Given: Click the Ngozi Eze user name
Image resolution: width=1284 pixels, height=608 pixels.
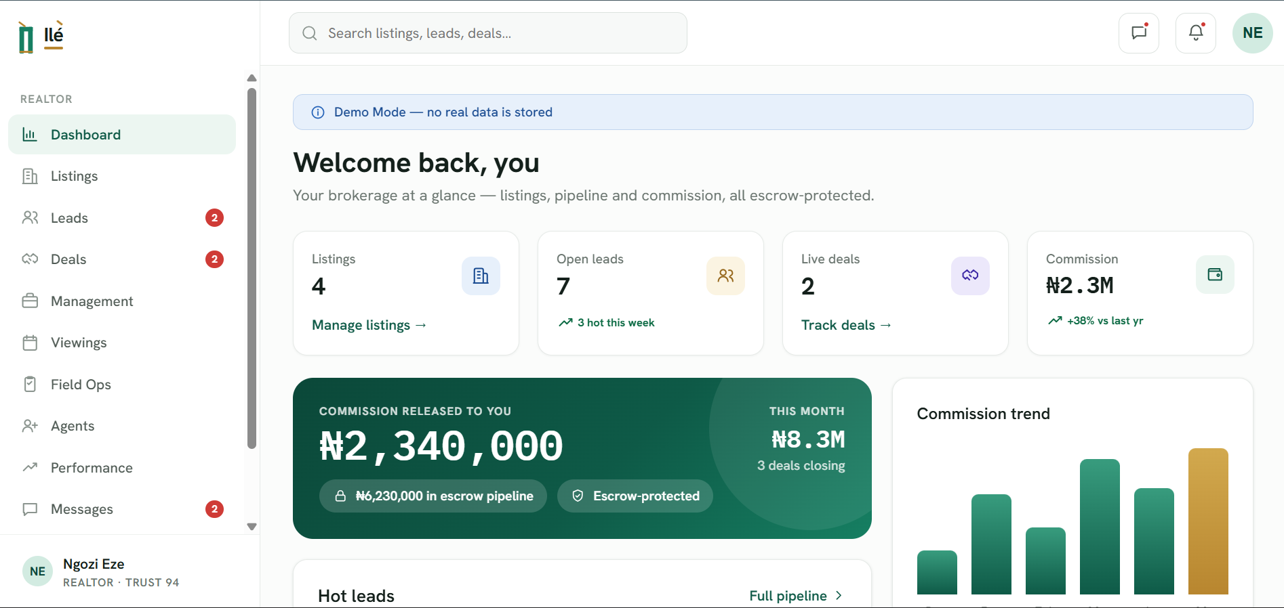Looking at the screenshot, I should click(94, 564).
